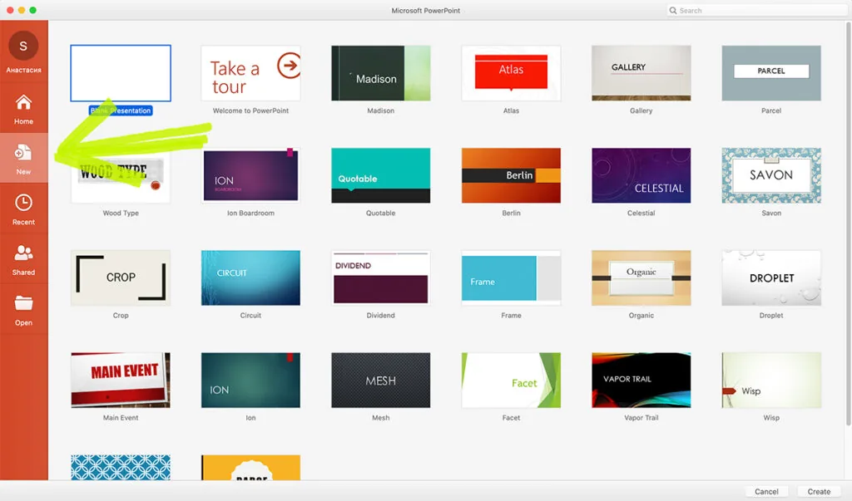Select the Gallery template thumbnail

[641, 73]
